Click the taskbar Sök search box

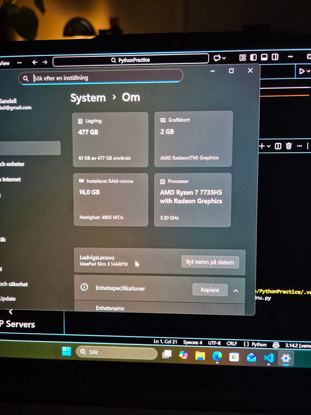(x=117, y=353)
